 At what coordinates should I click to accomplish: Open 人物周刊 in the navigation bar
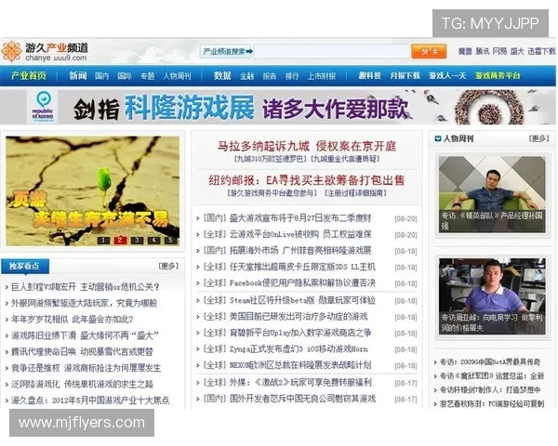point(177,76)
